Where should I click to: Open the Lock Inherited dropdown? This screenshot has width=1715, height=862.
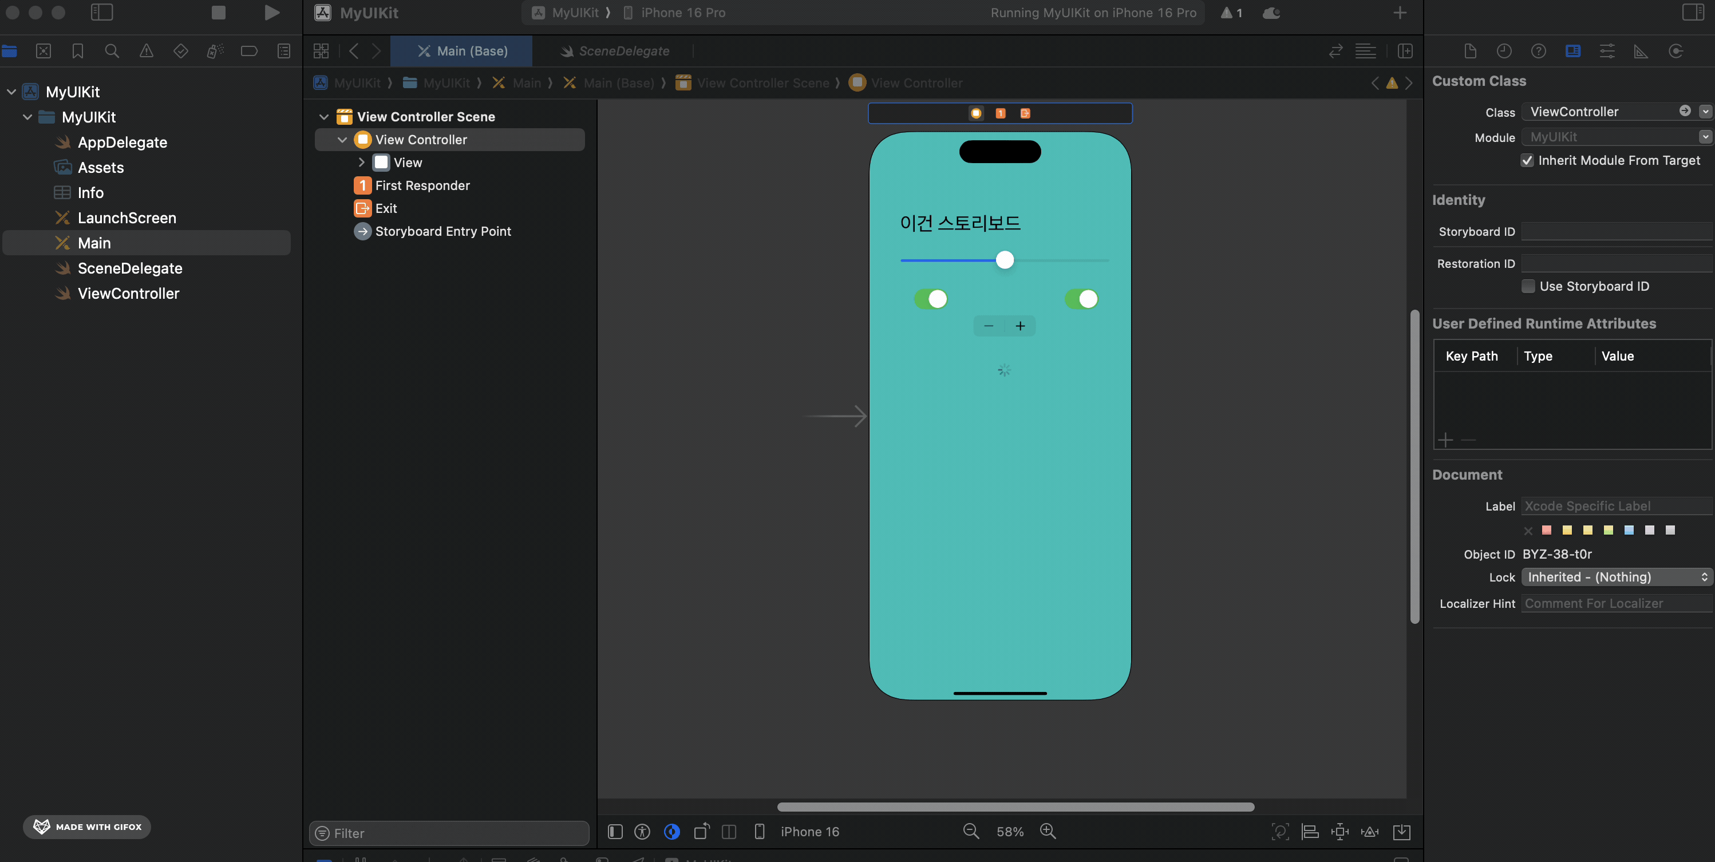click(1617, 577)
